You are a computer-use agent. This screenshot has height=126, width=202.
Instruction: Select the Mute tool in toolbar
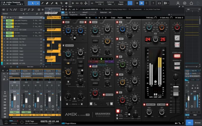(x=57, y=3)
